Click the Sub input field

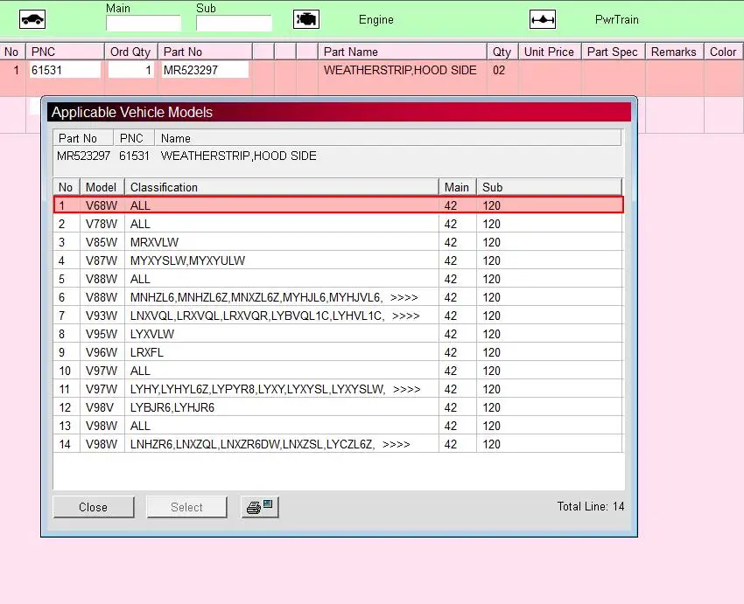point(234,24)
